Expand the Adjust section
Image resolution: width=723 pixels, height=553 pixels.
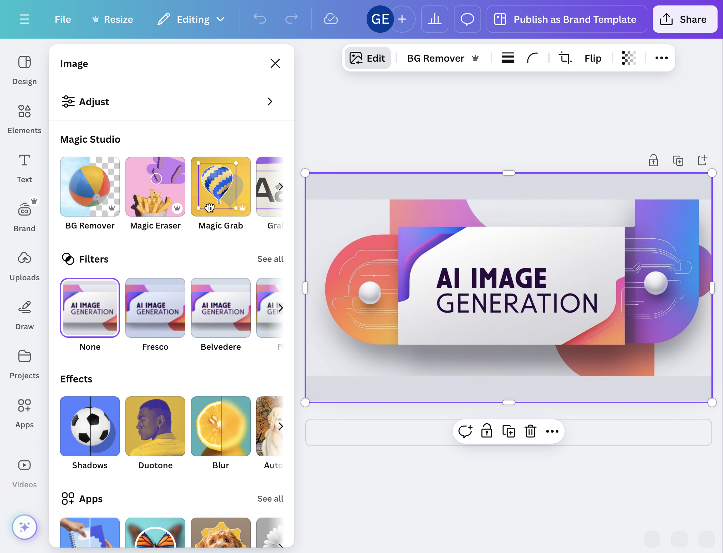click(172, 101)
